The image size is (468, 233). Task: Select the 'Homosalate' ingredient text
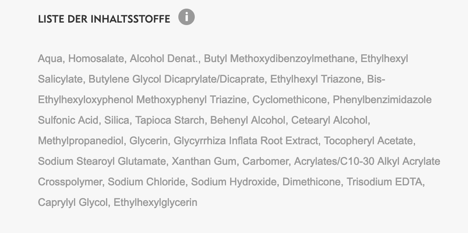click(96, 59)
